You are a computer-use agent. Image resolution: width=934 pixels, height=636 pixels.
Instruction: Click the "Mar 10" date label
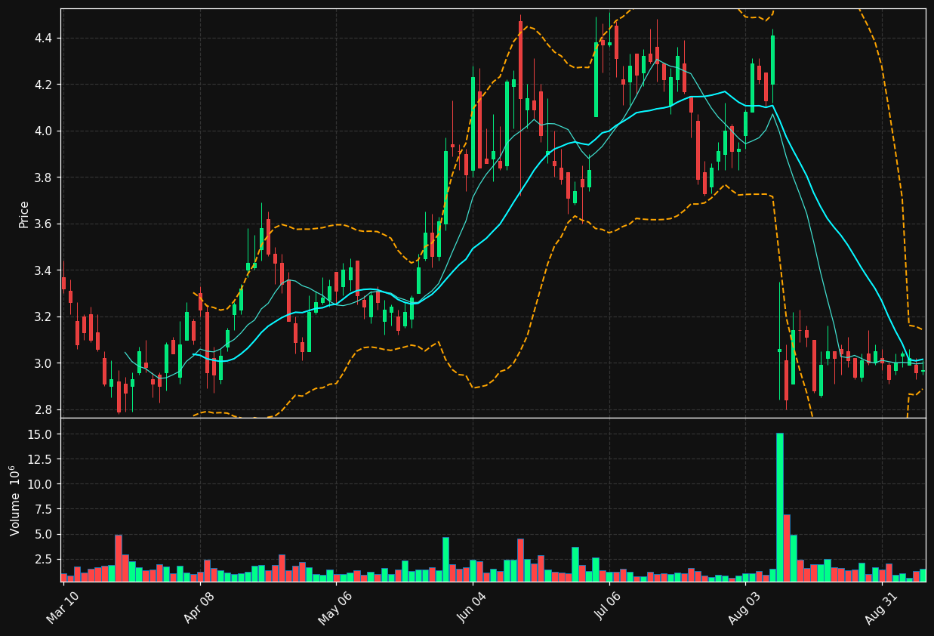[64, 607]
